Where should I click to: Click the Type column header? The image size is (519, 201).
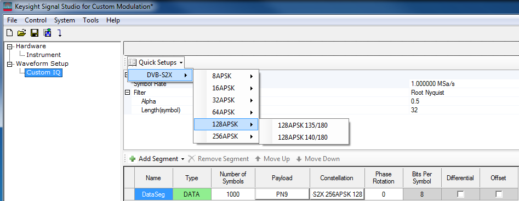192,178
